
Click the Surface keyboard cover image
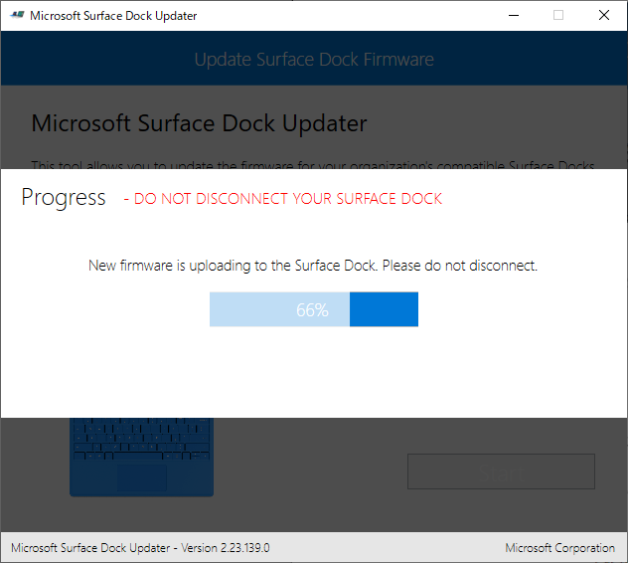pyautogui.click(x=141, y=457)
